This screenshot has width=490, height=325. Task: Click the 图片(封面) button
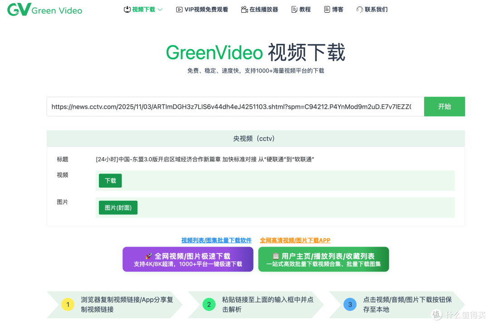(118, 208)
